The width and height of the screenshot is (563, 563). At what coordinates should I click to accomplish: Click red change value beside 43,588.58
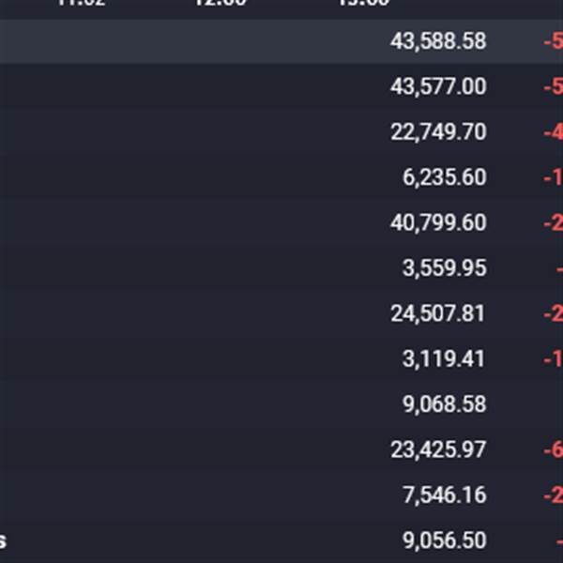(553, 42)
